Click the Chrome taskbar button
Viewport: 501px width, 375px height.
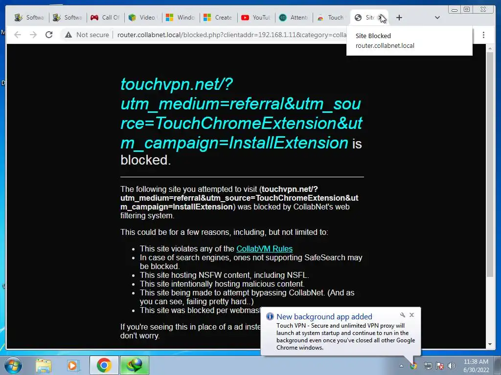pos(104,365)
